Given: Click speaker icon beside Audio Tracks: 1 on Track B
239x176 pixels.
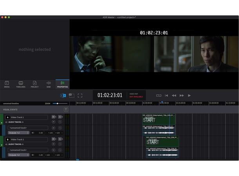Looking at the screenshot, I should 6,144.
